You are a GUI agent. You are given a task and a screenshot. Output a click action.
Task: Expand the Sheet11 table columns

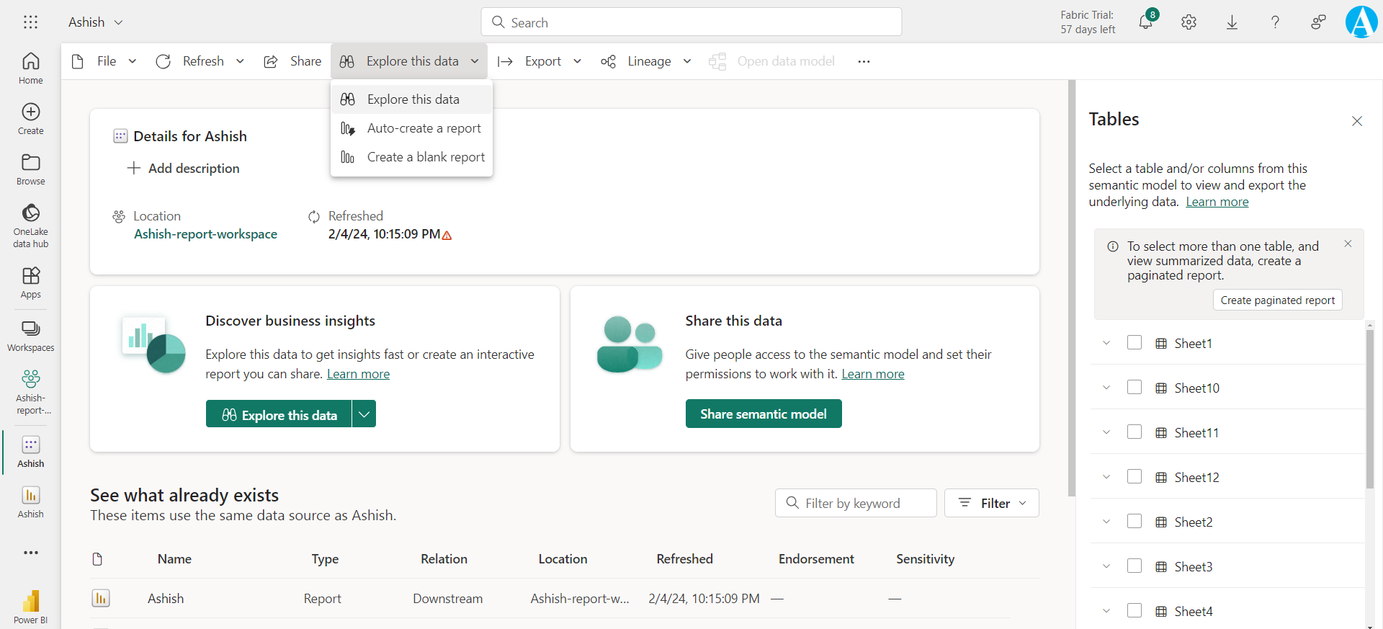click(x=1106, y=432)
